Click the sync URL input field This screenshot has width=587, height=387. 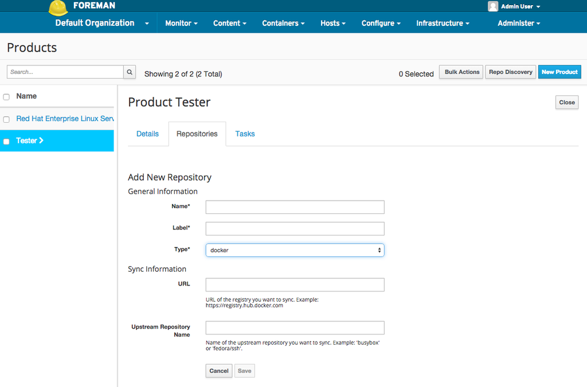coord(295,285)
